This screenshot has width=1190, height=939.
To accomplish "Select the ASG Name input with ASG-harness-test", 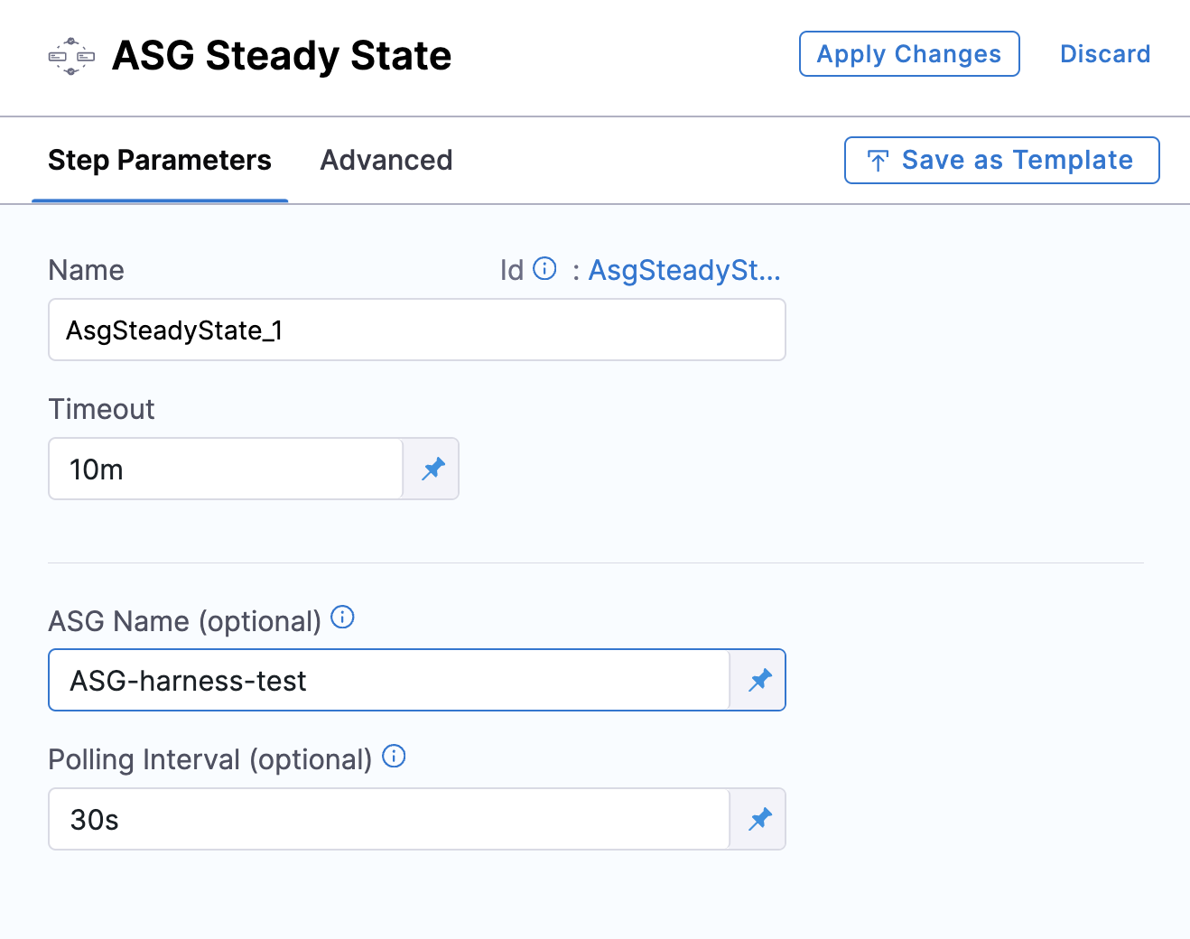I will 388,681.
